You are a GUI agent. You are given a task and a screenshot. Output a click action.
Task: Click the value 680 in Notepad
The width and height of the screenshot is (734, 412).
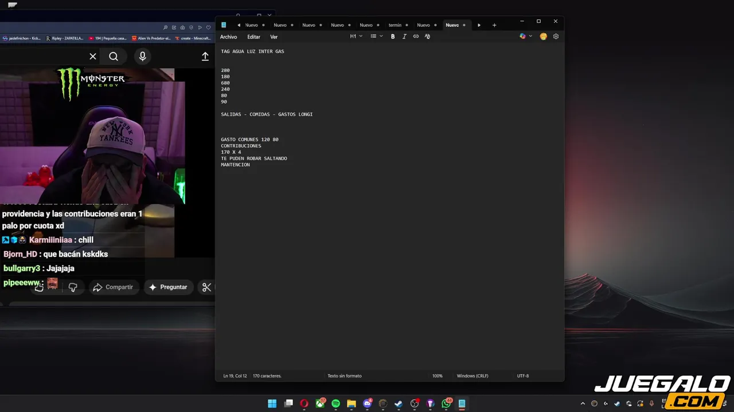pyautogui.click(x=225, y=83)
